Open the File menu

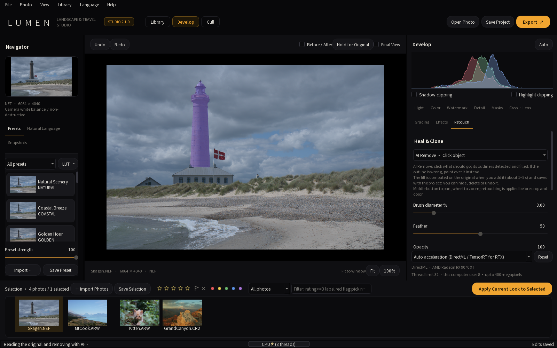8,5
